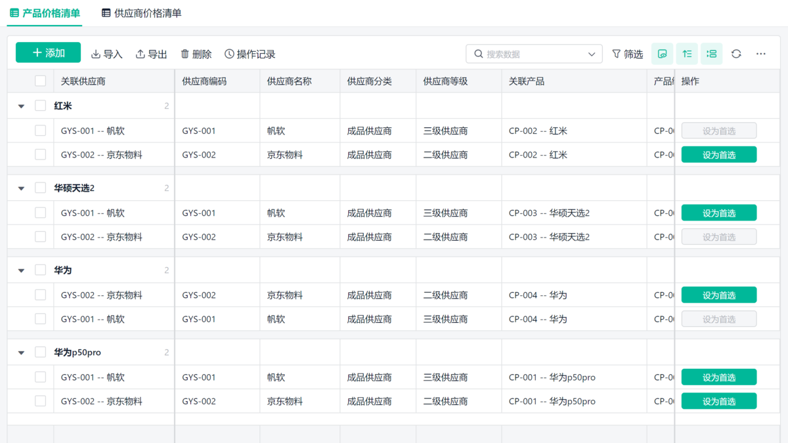
Task: Switch to 供应商价格清单 tab
Action: [x=142, y=13]
